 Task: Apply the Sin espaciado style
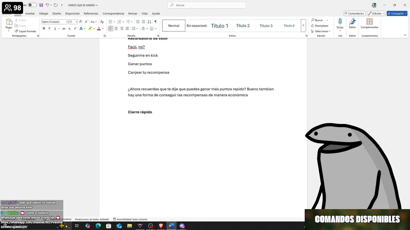click(197, 26)
